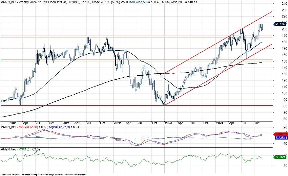Viewport: 288px width, 176px height.
Task: Click the 30 RSI axis label
Action: click(285, 166)
